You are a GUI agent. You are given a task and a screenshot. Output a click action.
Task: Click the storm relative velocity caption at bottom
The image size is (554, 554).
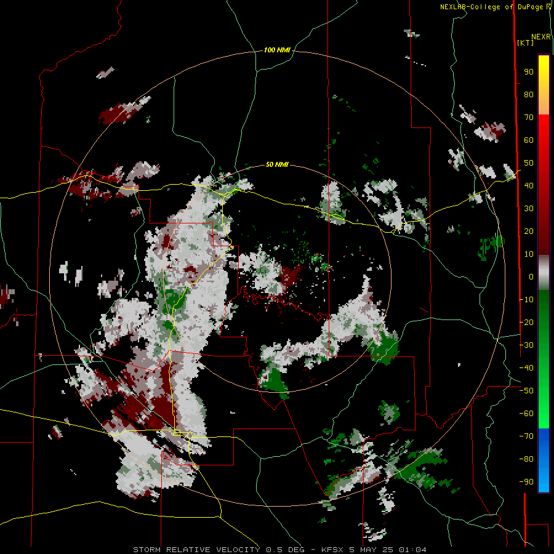(x=279, y=550)
